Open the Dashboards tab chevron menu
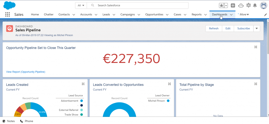269x124 pixels. [231, 15]
